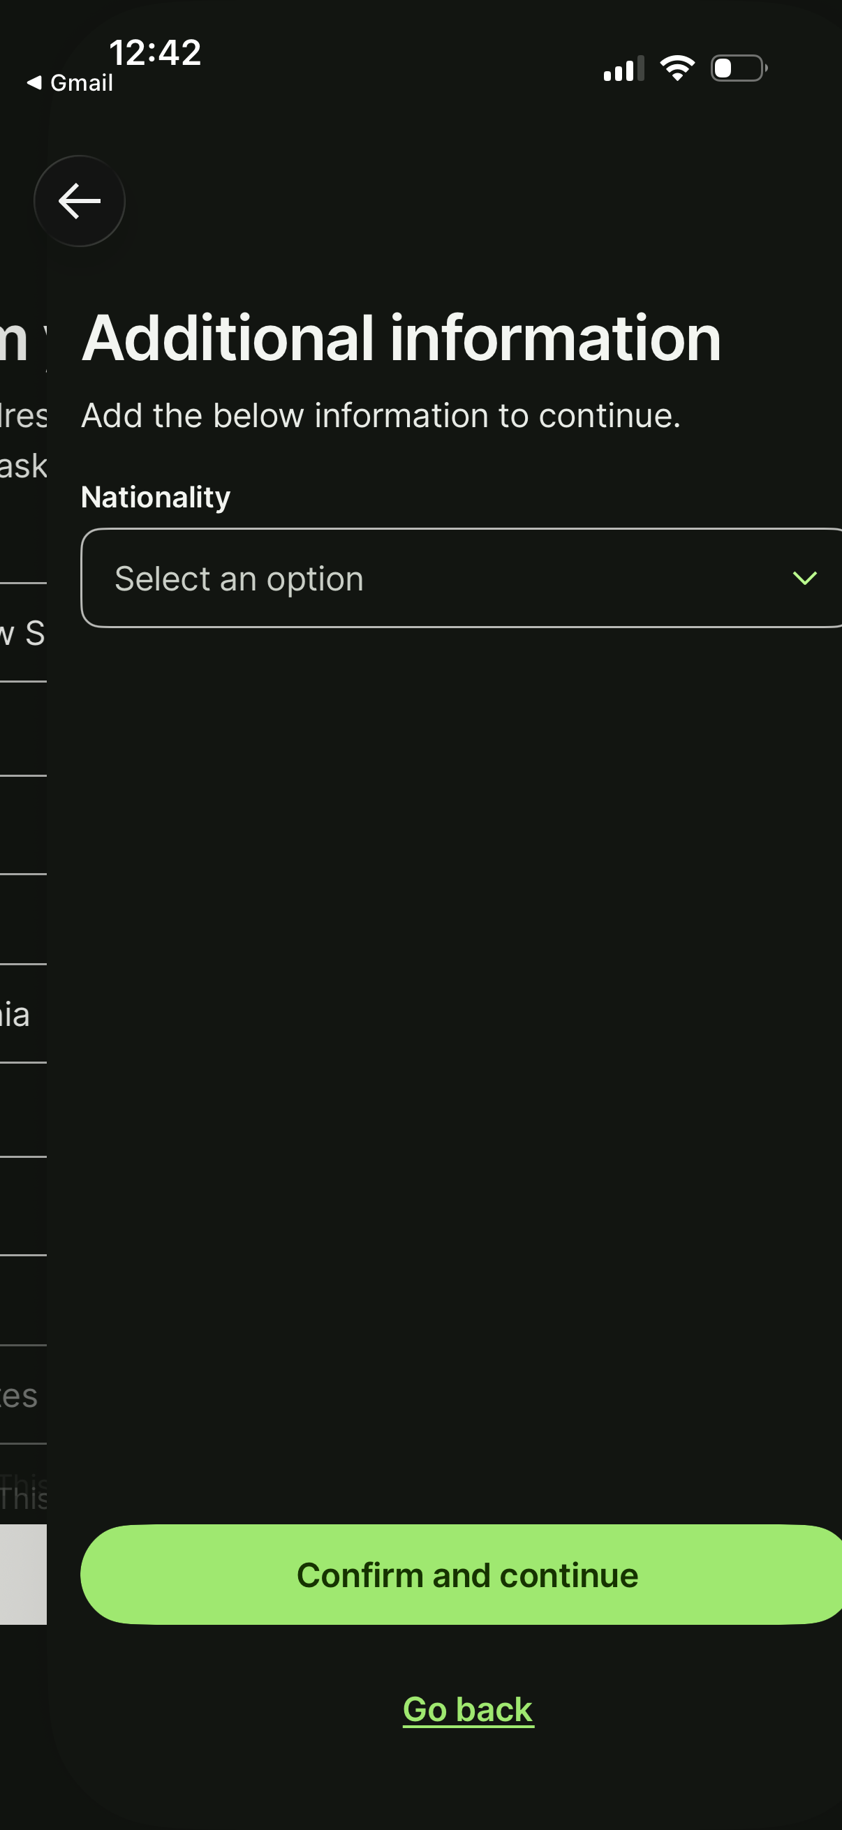Tap the background row showing 'w S'
Image resolution: width=842 pixels, height=1830 pixels.
click(x=23, y=632)
